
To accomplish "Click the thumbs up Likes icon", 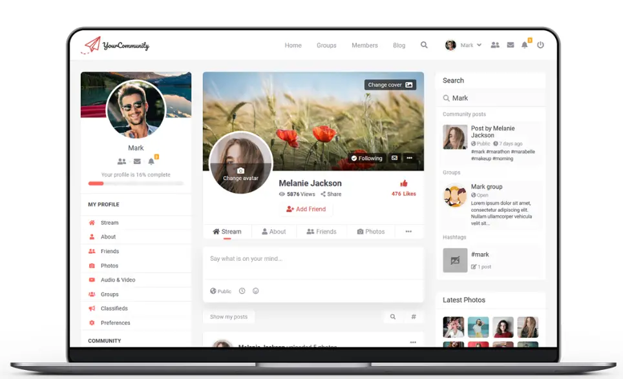I will pyautogui.click(x=404, y=183).
